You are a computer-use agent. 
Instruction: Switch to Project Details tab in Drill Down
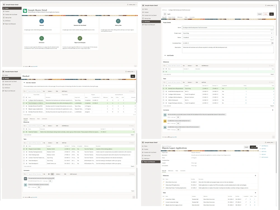point(172,17)
